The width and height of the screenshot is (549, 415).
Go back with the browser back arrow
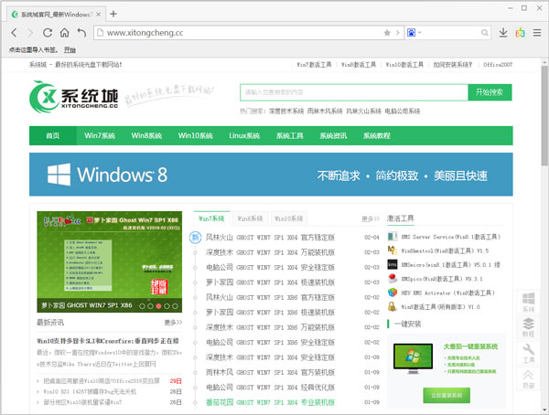14,33
